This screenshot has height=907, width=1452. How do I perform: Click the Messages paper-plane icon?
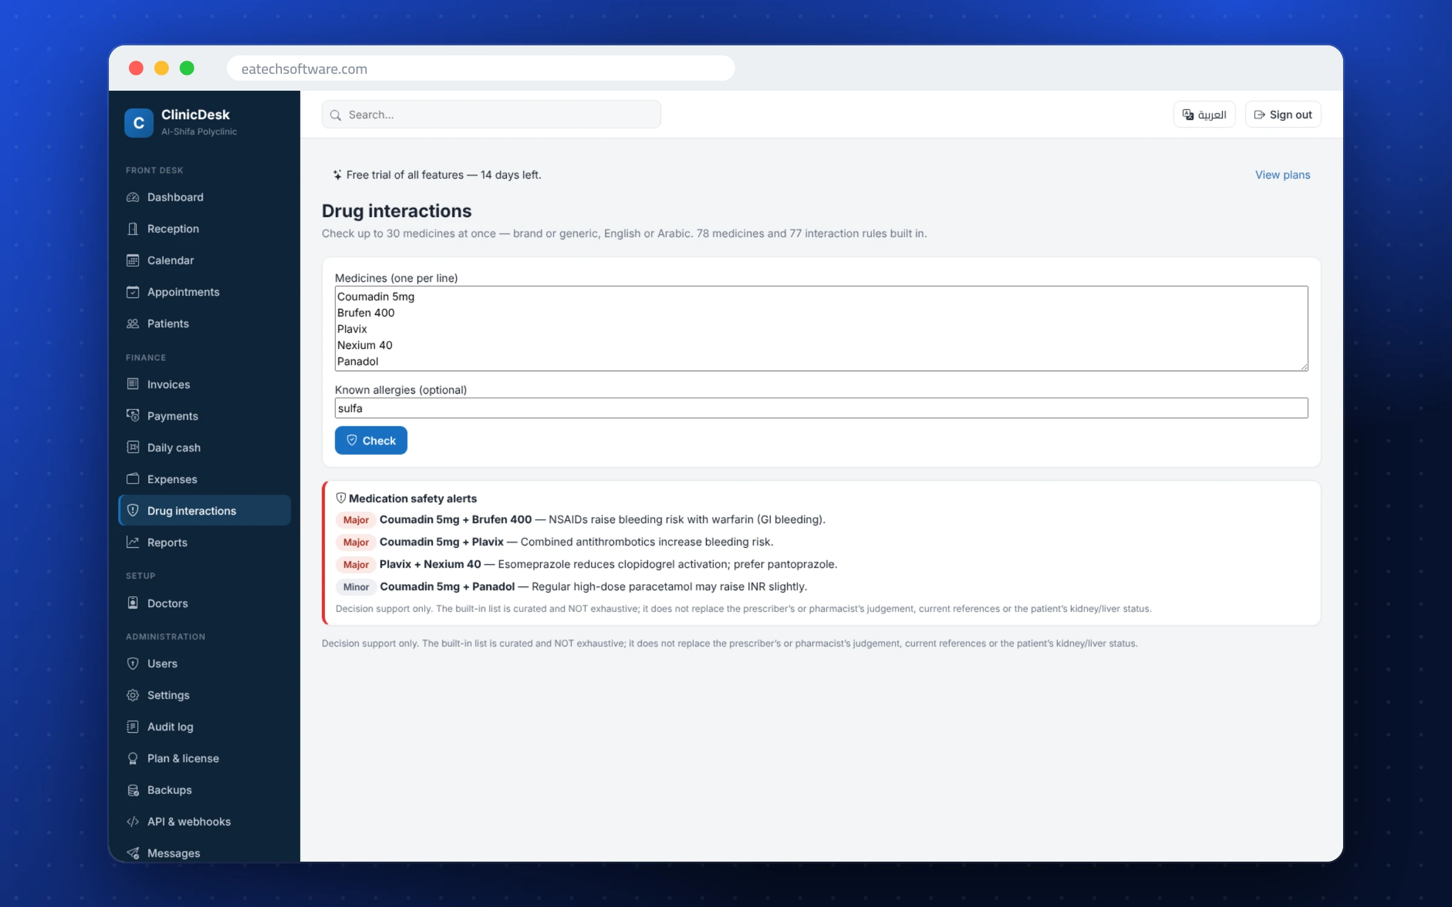[x=132, y=853]
